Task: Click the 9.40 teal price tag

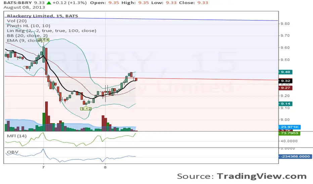Action: [285, 72]
